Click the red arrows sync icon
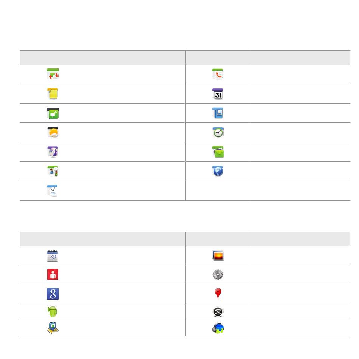359x359 pixels. [53, 74]
